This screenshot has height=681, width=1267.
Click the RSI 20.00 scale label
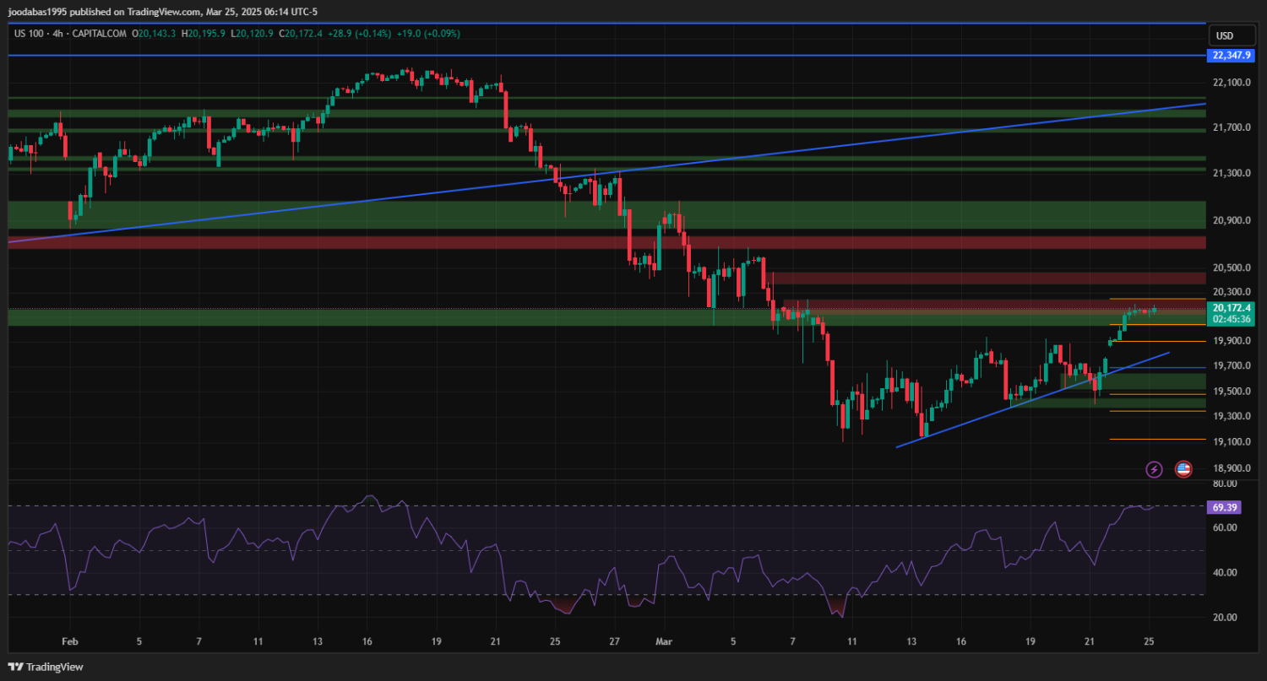[x=1225, y=618]
